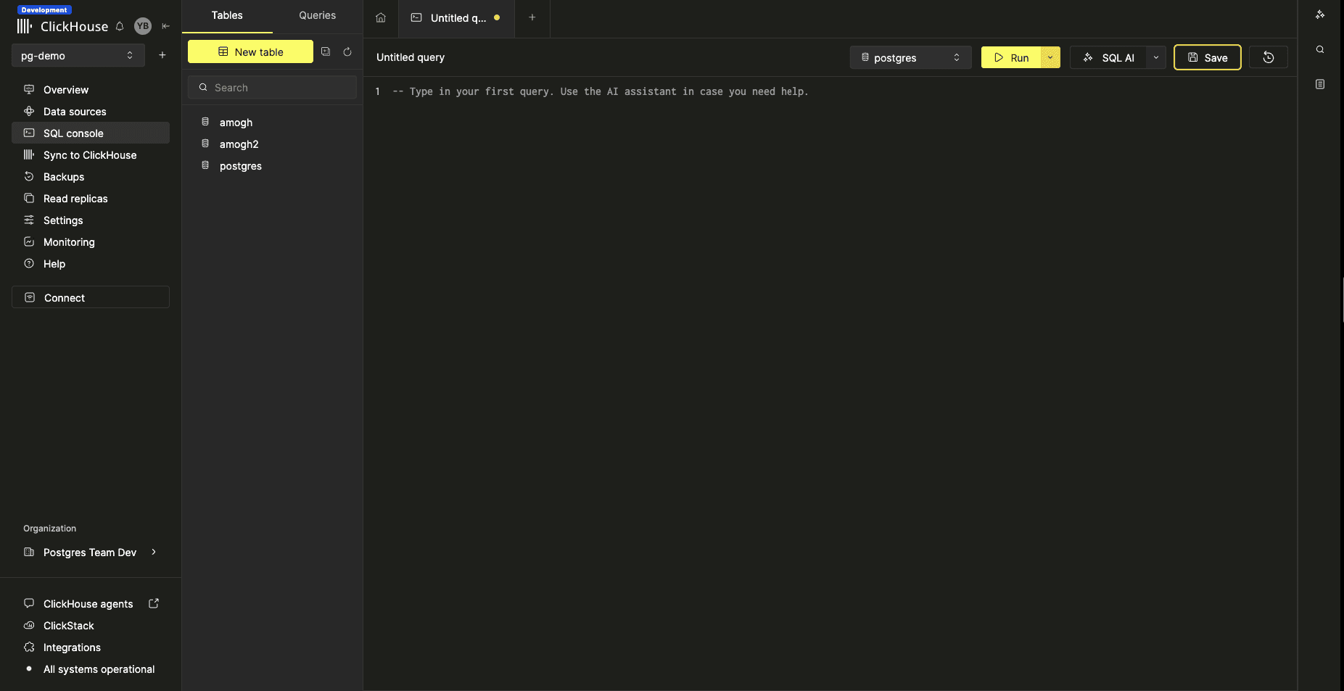This screenshot has width=1344, height=691.
Task: Open ClickStack link
Action: [x=68, y=626]
